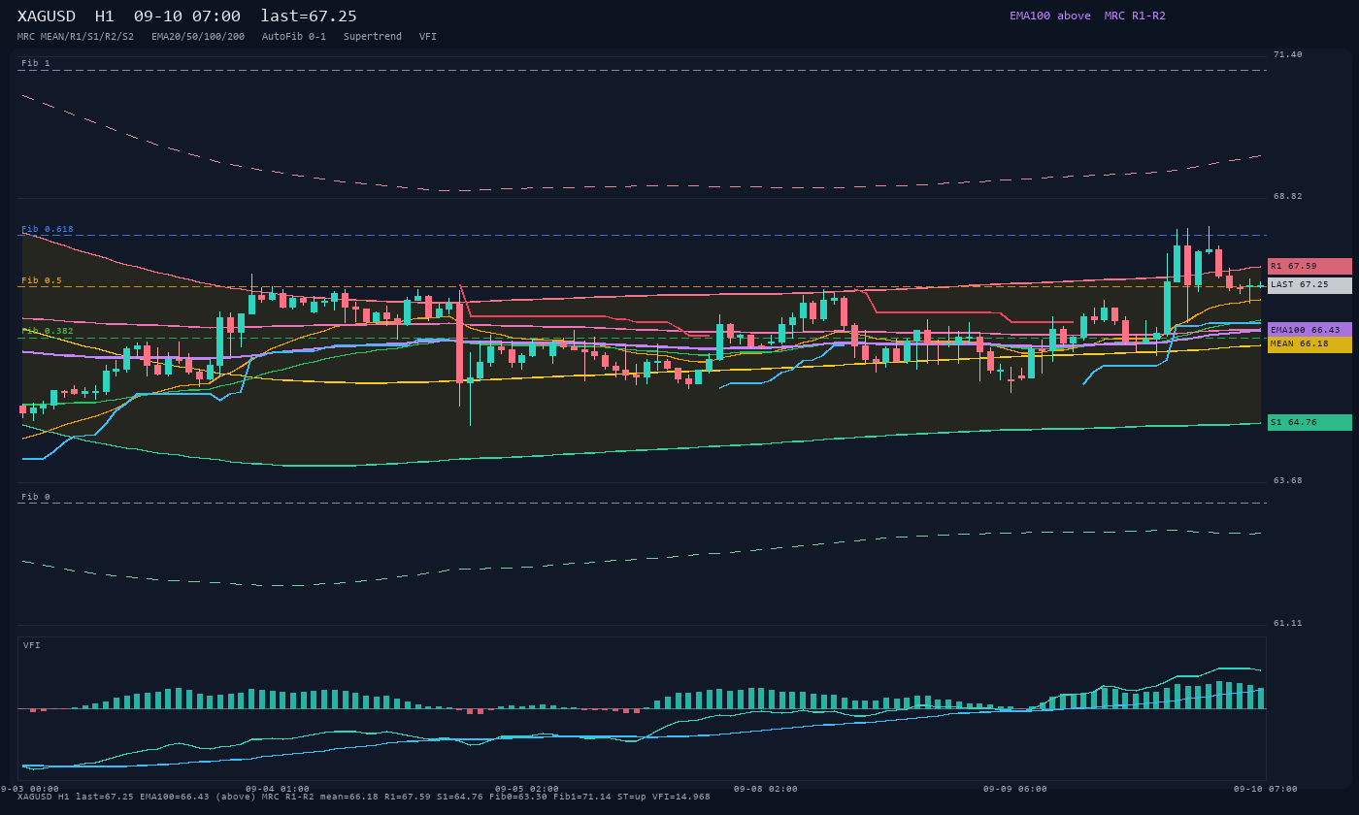The image size is (1359, 815).
Task: Click the Fib 0 level label
Action: click(36, 497)
